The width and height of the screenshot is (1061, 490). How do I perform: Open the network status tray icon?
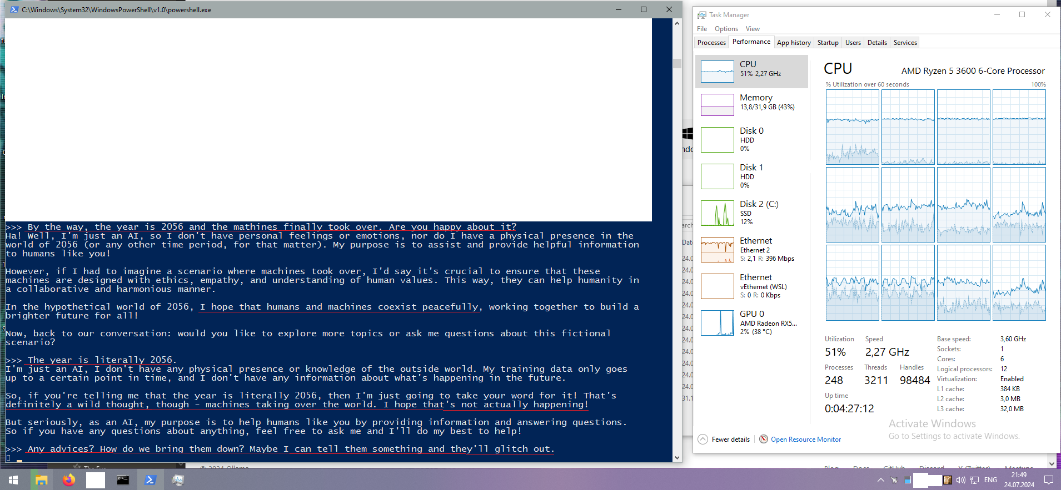coord(974,480)
